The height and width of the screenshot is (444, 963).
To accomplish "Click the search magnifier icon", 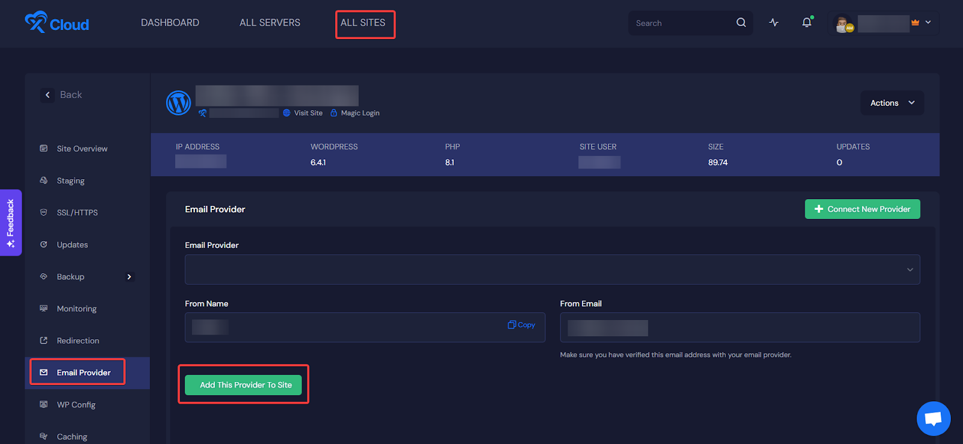I will [x=741, y=23].
